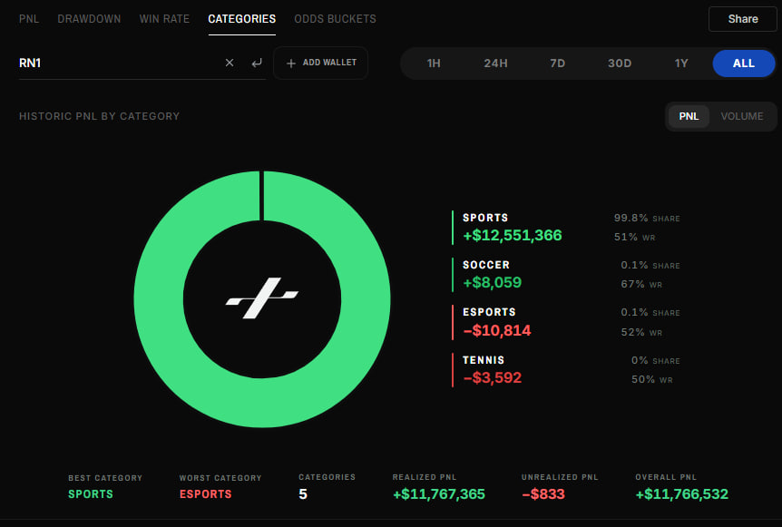Select the 1H time range
Image resolution: width=782 pixels, height=527 pixels.
pyautogui.click(x=434, y=63)
